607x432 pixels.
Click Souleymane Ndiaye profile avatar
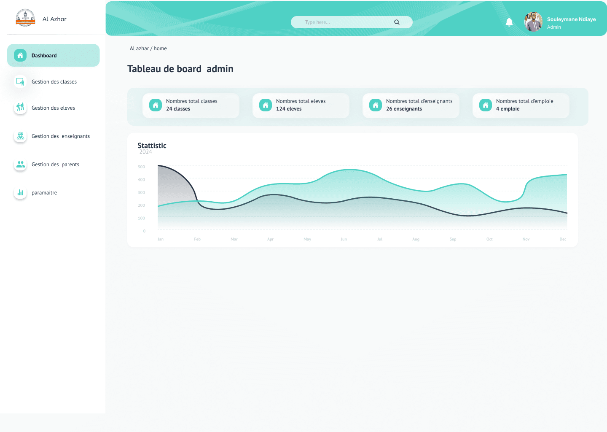pyautogui.click(x=533, y=22)
